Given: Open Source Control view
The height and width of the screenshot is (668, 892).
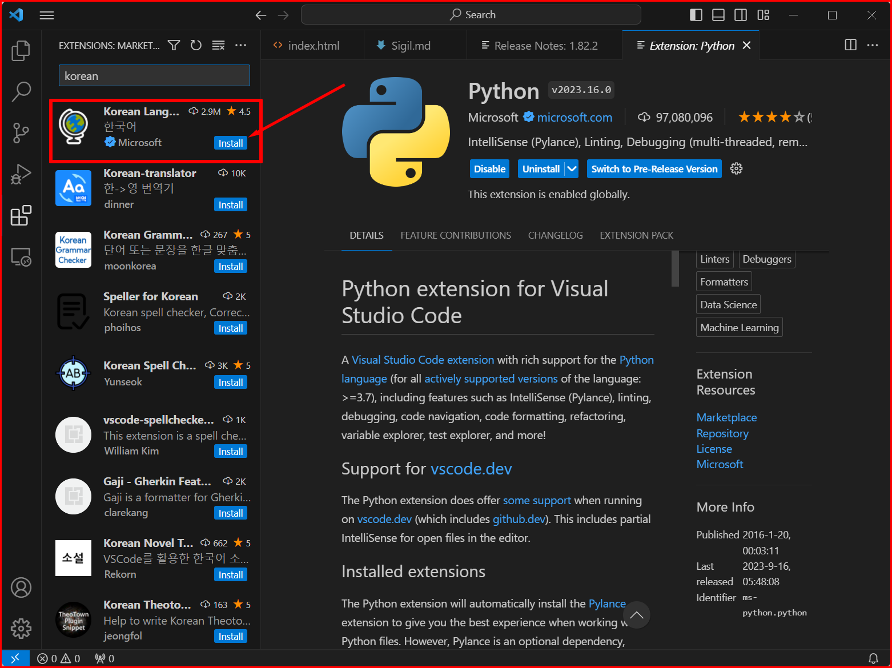Looking at the screenshot, I should click(21, 132).
